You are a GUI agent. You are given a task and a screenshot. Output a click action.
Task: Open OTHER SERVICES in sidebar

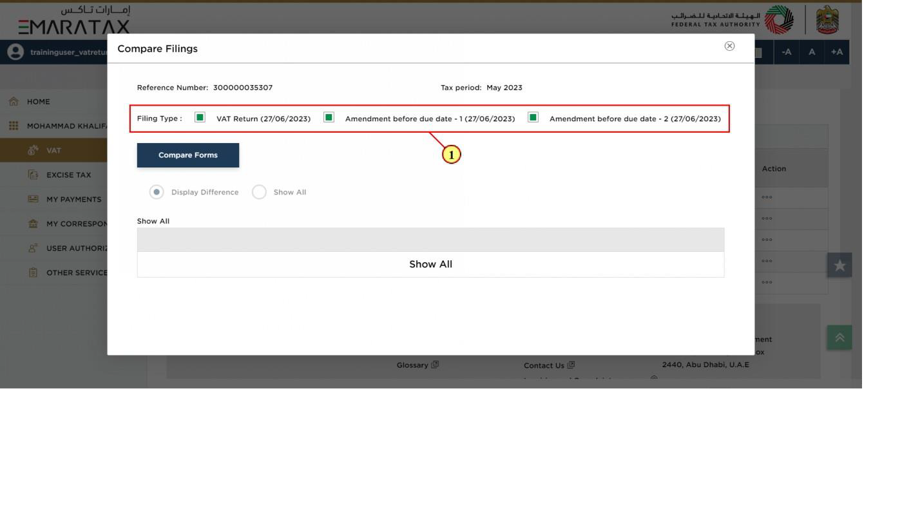[77, 272]
